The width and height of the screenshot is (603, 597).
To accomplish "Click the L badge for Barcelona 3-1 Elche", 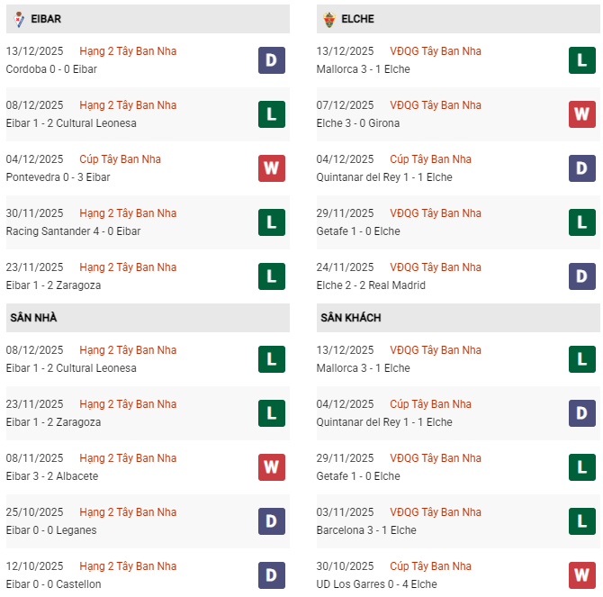I will (x=582, y=521).
